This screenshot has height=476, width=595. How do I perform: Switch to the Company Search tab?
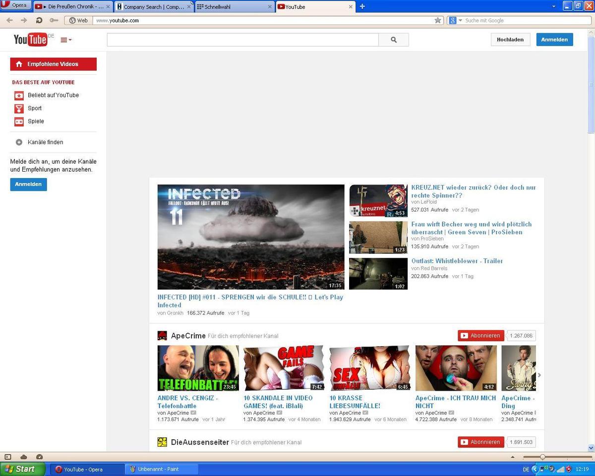click(154, 7)
